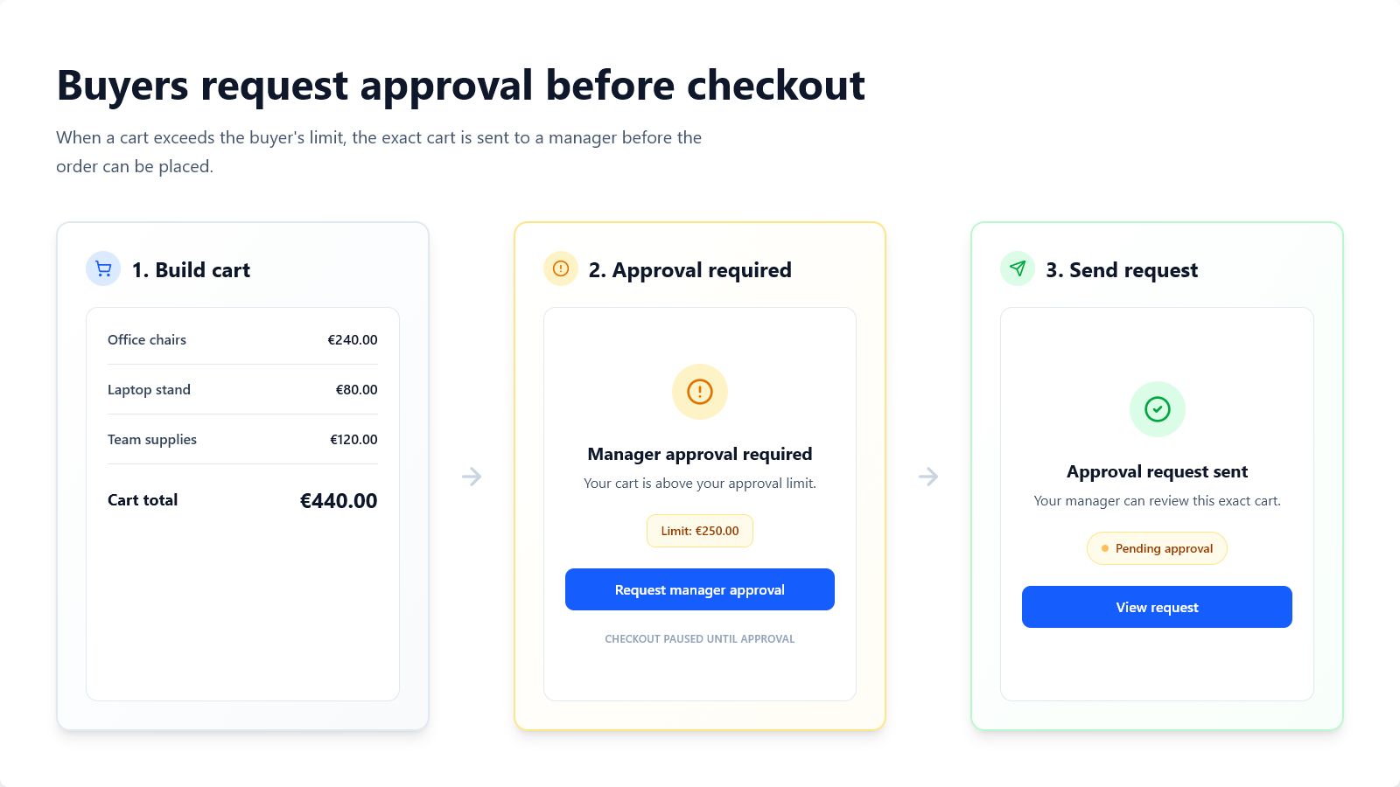Screen dimensions: 1400x787
Task: Select the Limit: €250.00 badge
Action: pos(700,531)
